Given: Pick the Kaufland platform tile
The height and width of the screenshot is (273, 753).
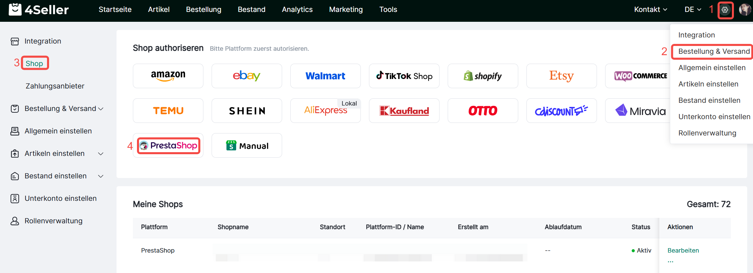Looking at the screenshot, I should click(404, 111).
